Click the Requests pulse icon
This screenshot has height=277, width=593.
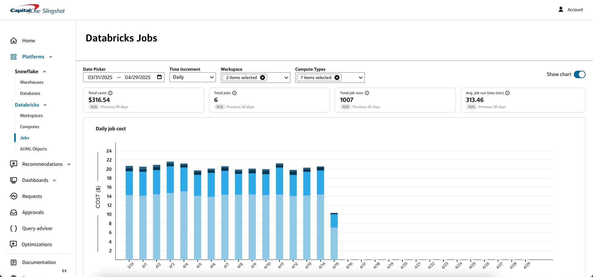pos(14,196)
